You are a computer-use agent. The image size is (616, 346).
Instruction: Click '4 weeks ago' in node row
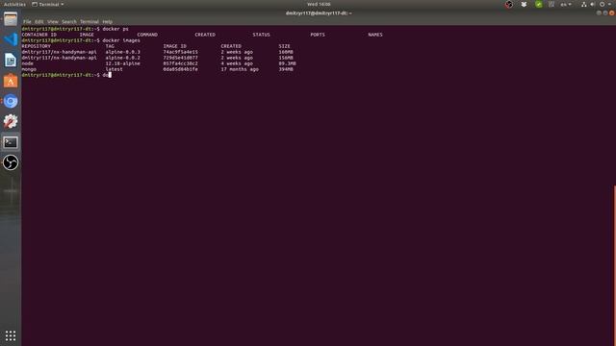(237, 63)
